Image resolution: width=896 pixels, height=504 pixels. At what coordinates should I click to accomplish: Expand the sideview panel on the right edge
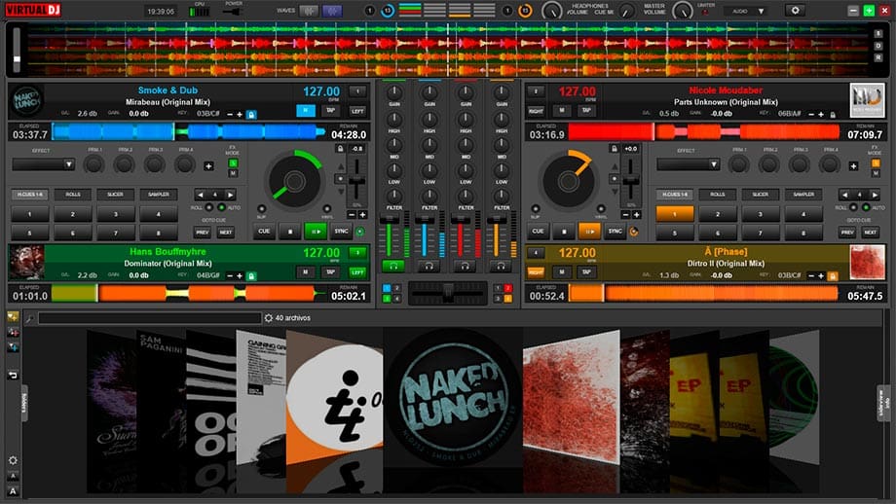pos(883,403)
